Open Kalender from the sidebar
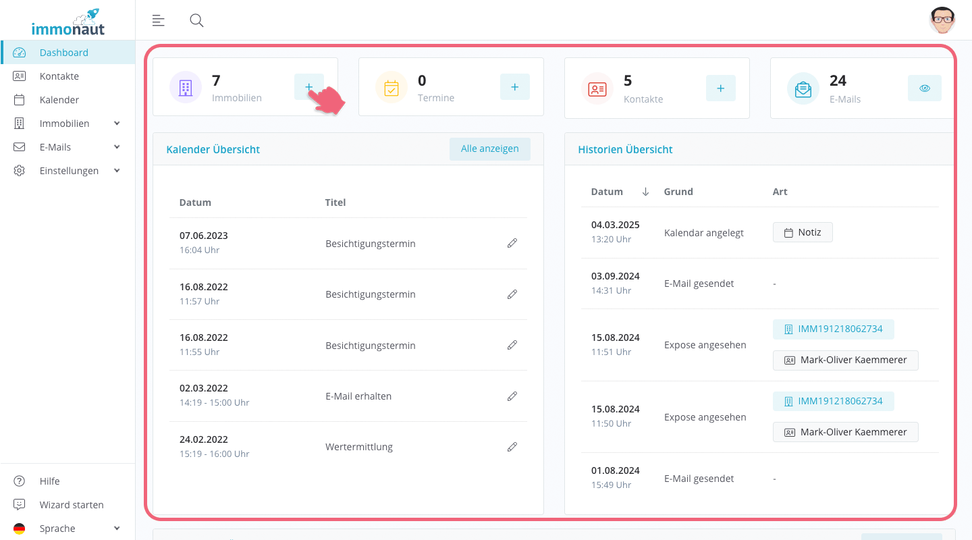 point(59,99)
